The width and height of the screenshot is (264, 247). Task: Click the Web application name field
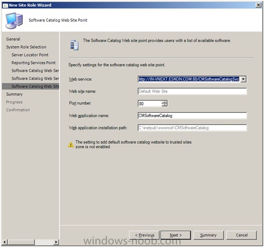coord(192,116)
